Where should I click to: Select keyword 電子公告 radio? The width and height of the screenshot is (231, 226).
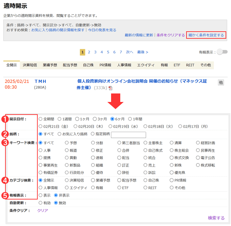coord(198,158)
